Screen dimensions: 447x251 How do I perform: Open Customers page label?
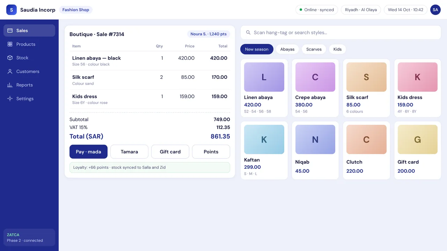[x=28, y=71]
